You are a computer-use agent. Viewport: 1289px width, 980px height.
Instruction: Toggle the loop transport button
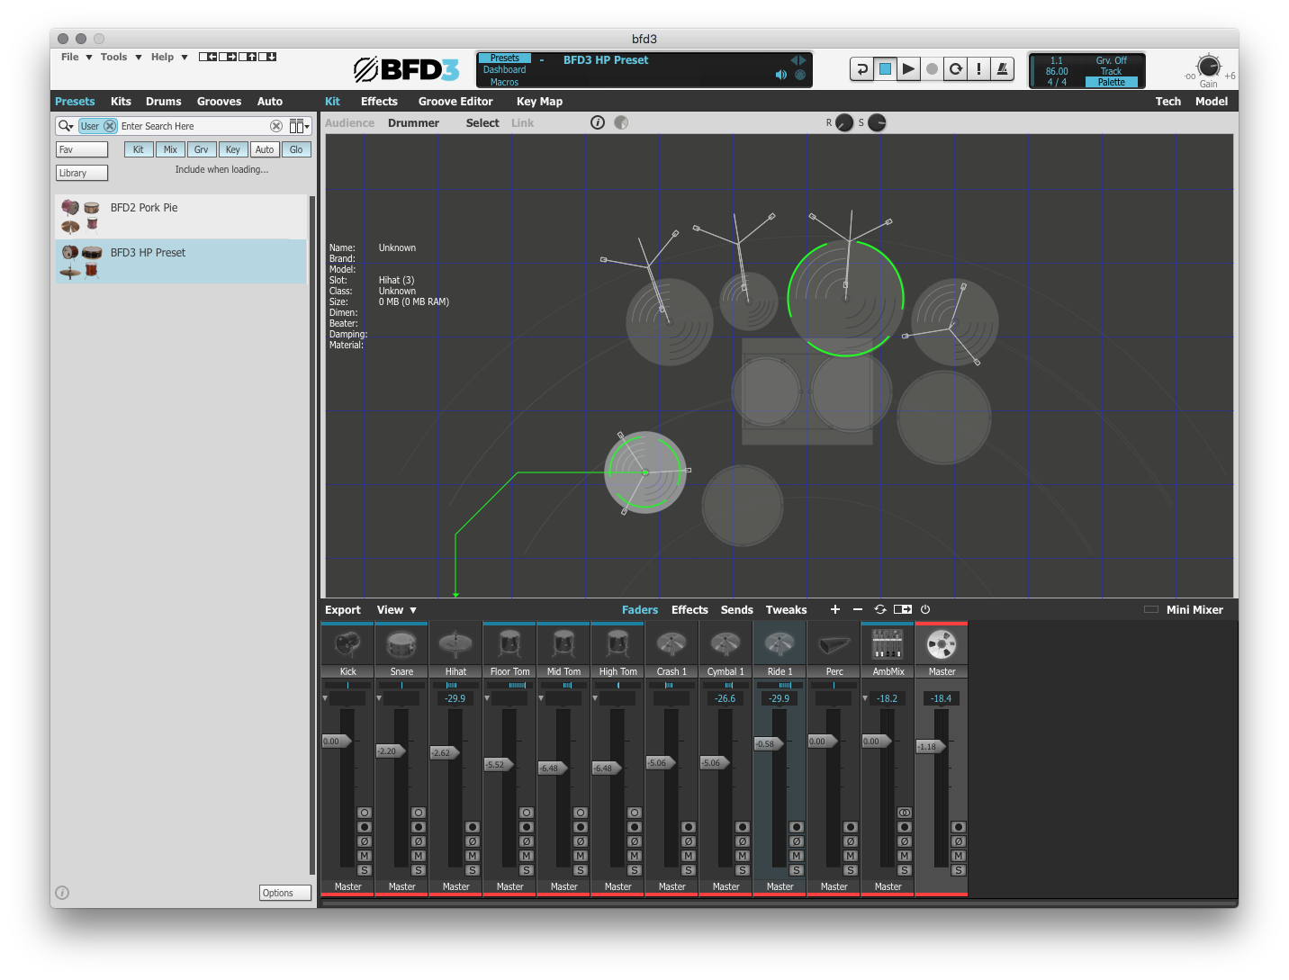pyautogui.click(x=956, y=69)
